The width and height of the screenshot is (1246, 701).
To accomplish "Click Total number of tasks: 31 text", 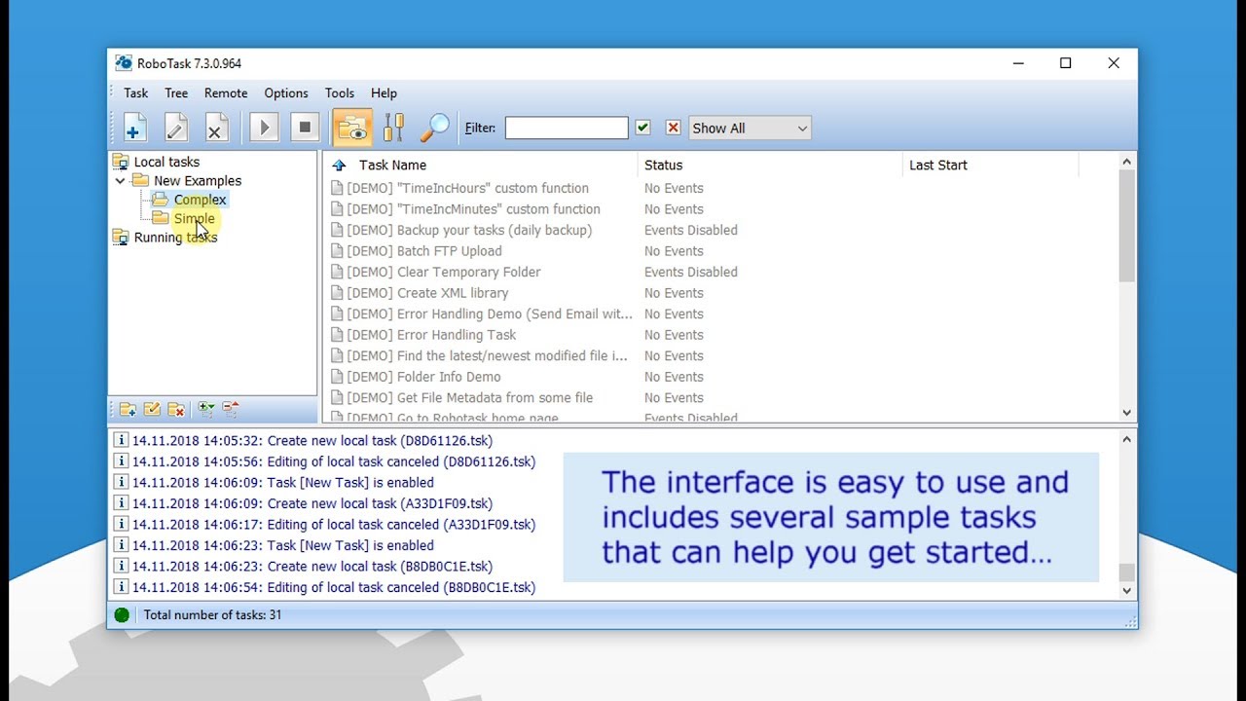I will click(212, 615).
